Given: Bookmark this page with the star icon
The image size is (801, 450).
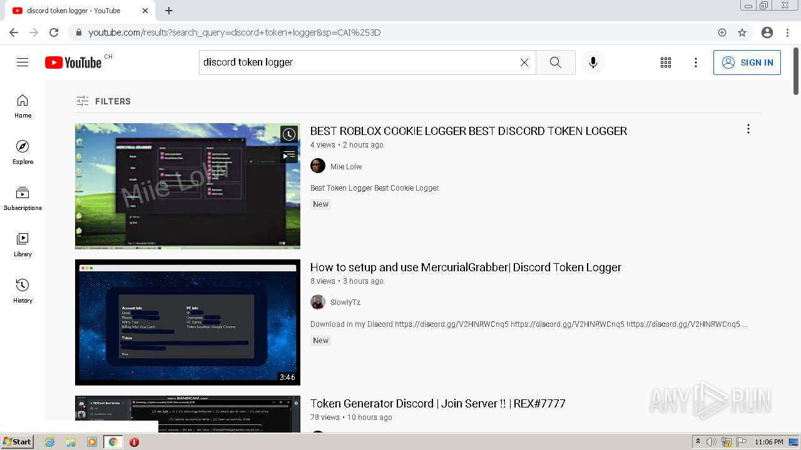Looking at the screenshot, I should 742,32.
